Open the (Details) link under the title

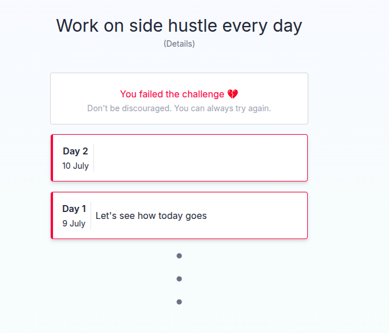point(179,44)
